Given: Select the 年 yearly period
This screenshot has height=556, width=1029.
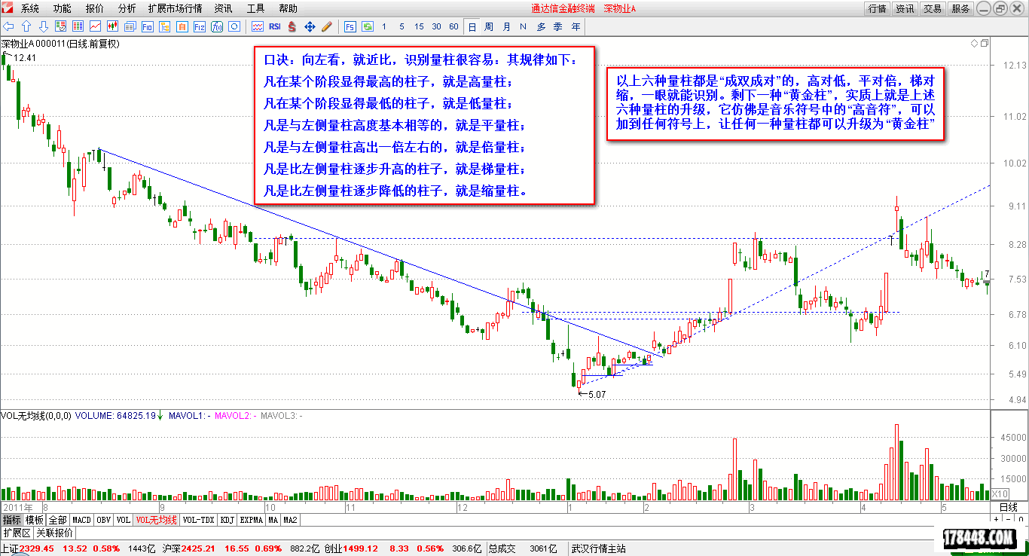Looking at the screenshot, I should point(576,26).
